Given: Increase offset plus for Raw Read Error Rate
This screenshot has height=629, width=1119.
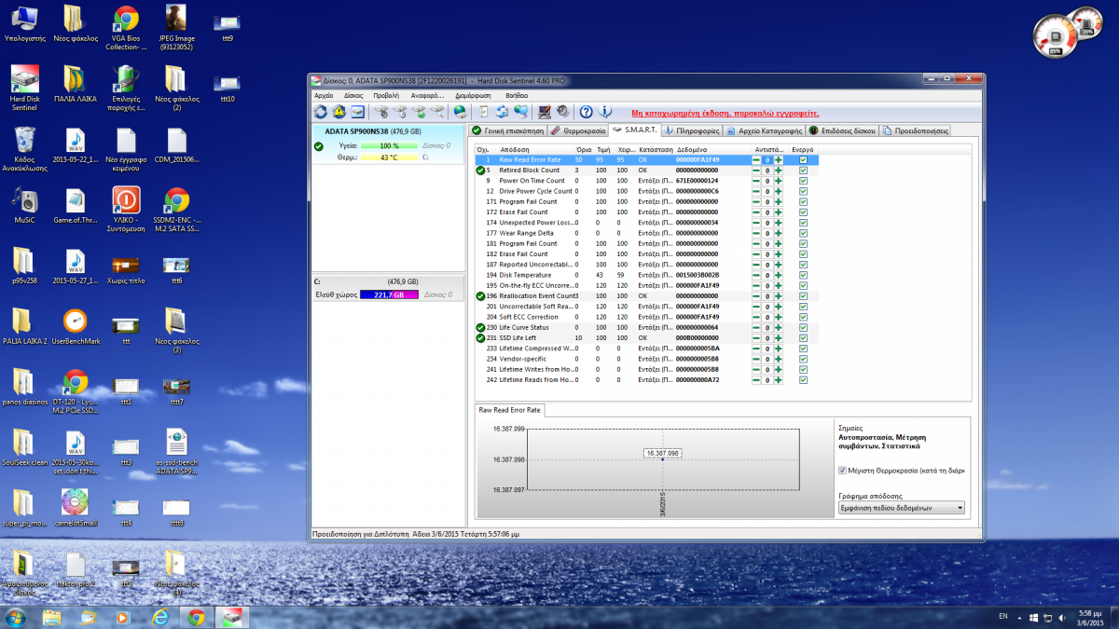Looking at the screenshot, I should click(778, 160).
